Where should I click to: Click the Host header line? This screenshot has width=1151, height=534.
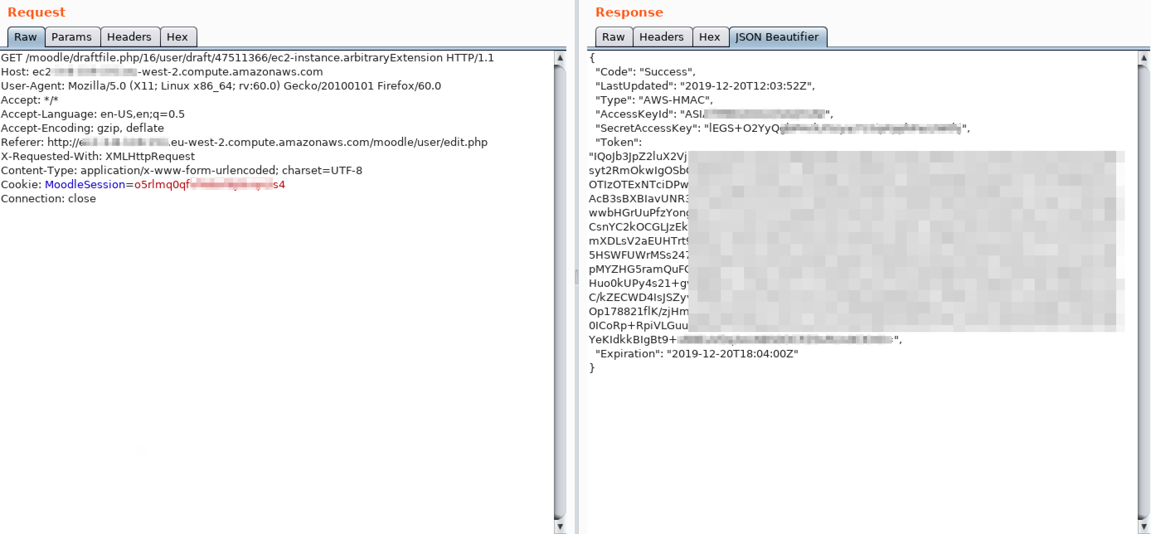click(x=162, y=72)
